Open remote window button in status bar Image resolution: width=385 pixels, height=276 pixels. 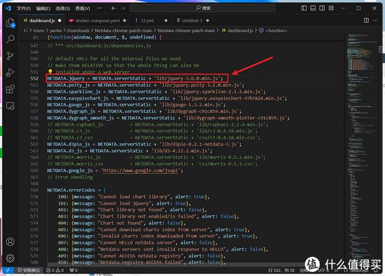click(x=8, y=270)
